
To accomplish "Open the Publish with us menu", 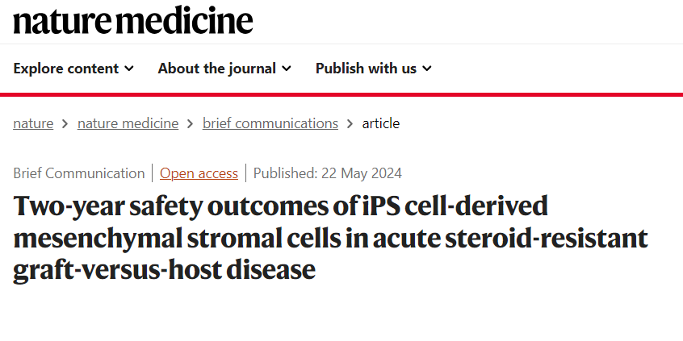I will click(x=366, y=69).
